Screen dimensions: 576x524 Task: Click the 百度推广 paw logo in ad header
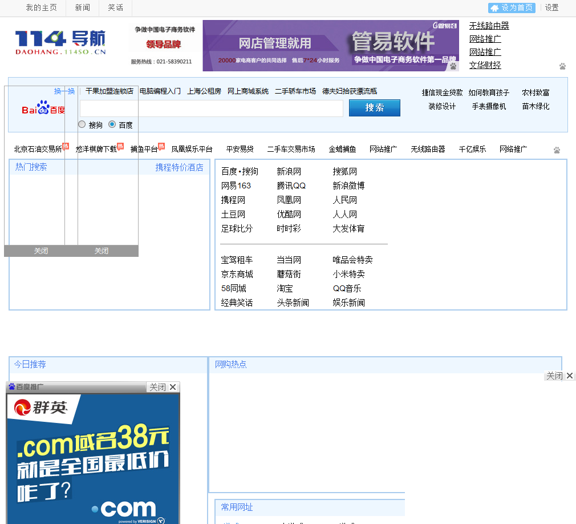(12, 386)
